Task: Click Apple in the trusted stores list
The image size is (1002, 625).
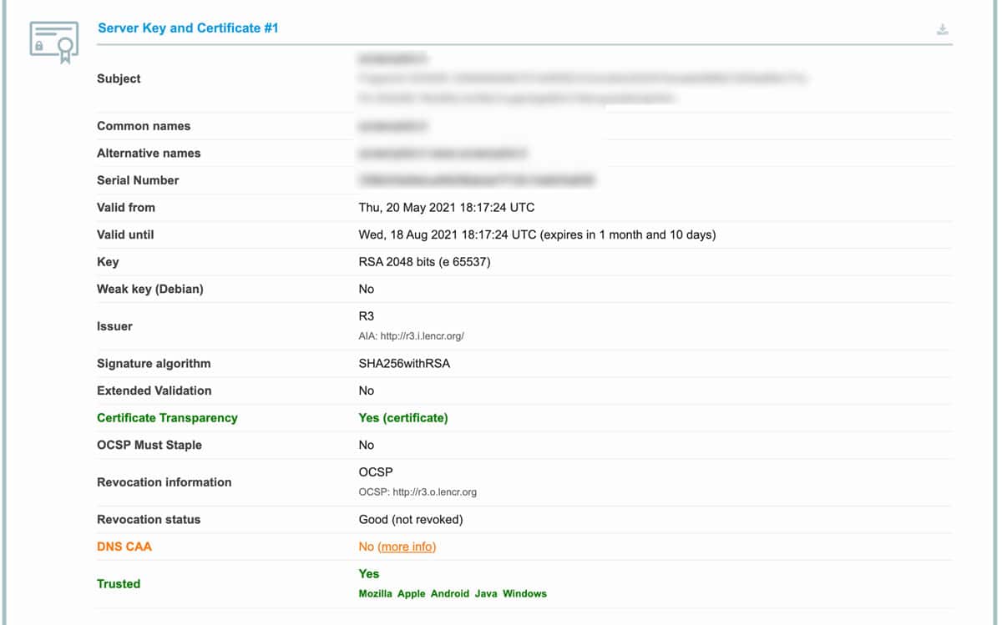Action: click(x=411, y=594)
